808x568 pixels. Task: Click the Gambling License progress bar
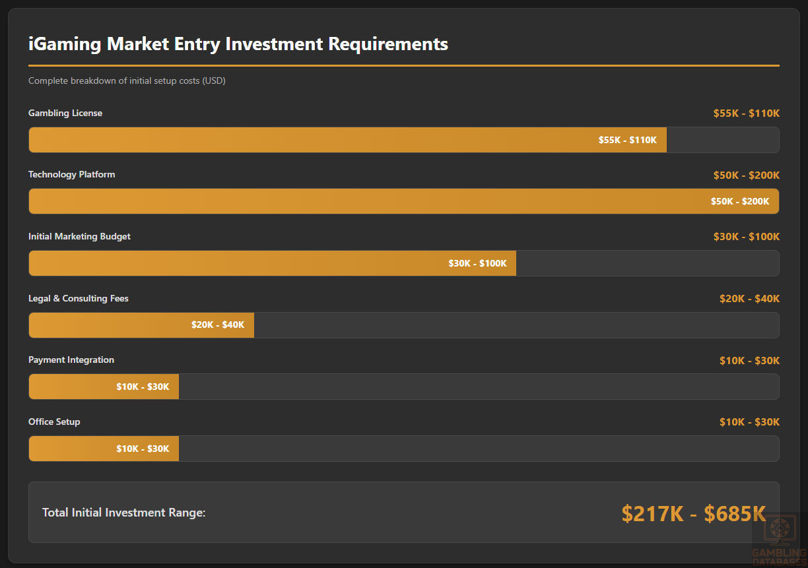click(347, 140)
